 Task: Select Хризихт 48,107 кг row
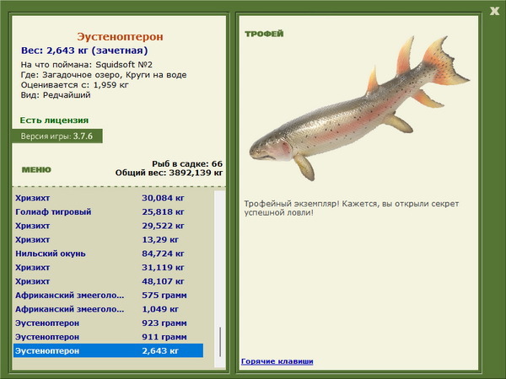coord(109,281)
